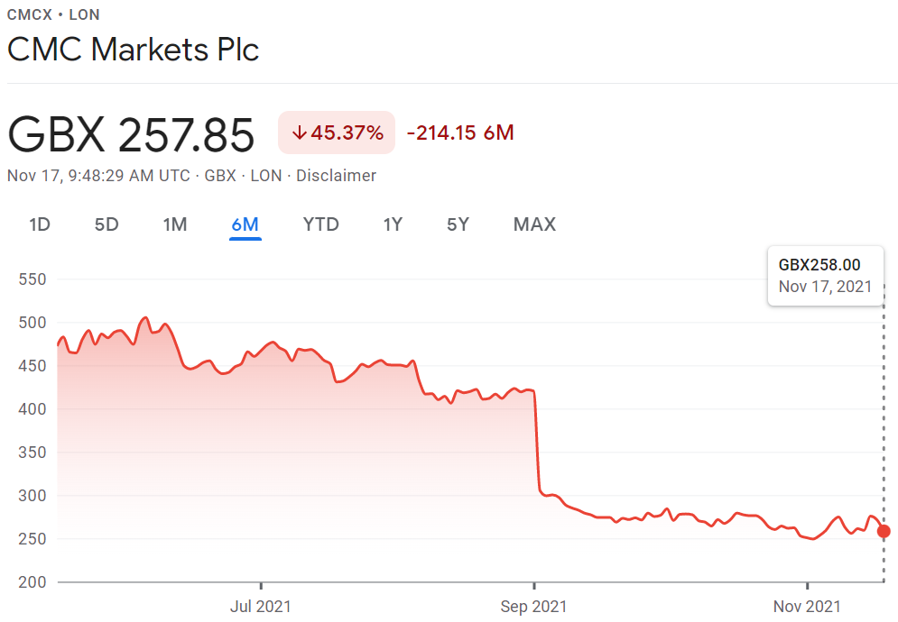
Task: Click the GBX 257.85 price figure
Action: 132,135
